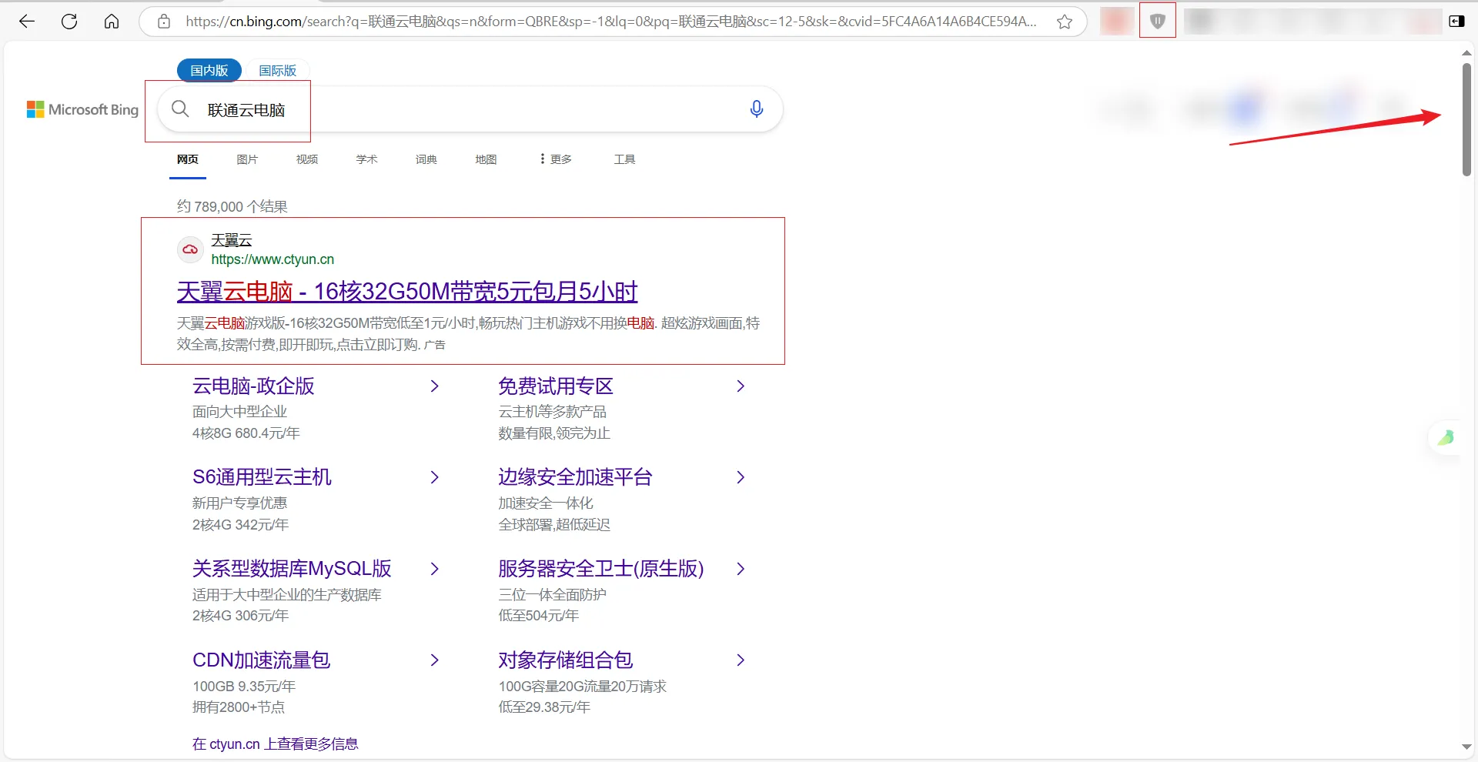Open the shield extension icon
The image size is (1478, 762).
(x=1157, y=22)
